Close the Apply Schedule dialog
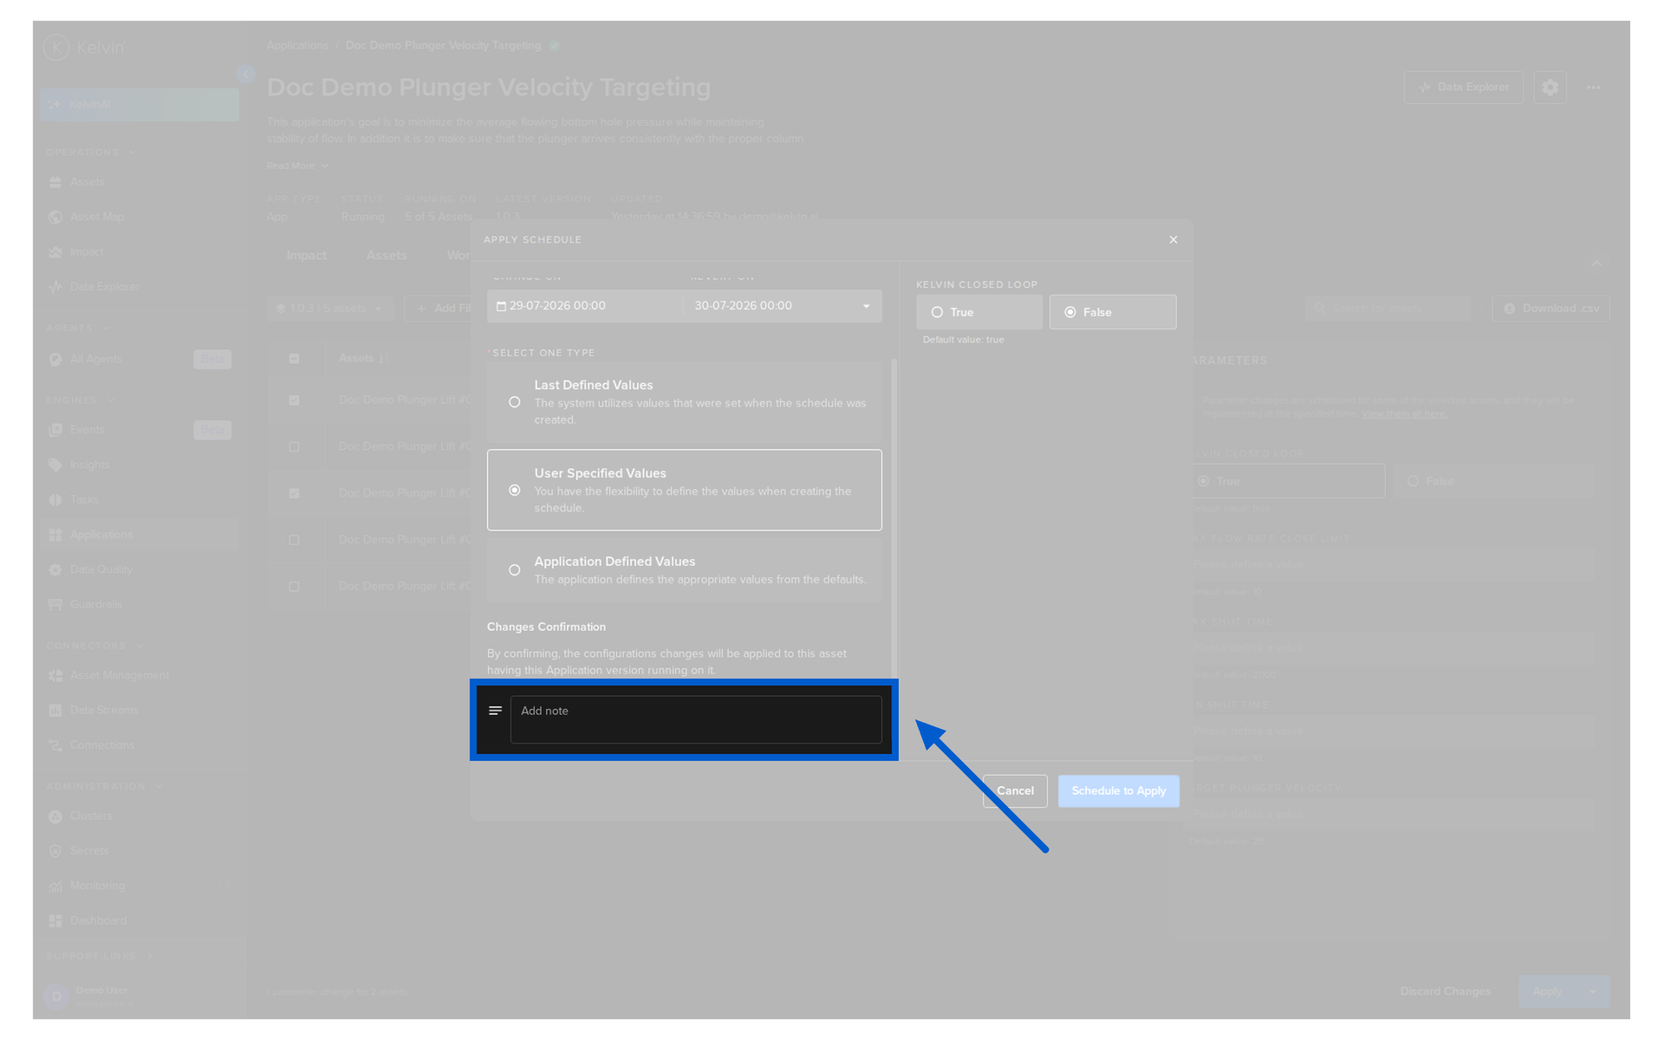The height and width of the screenshot is (1040, 1664). [x=1173, y=240]
